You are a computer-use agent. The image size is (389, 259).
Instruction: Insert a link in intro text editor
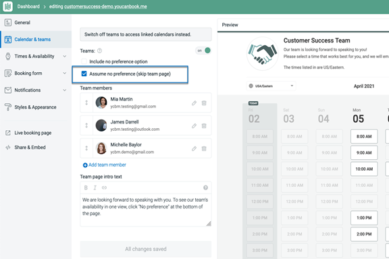(104, 188)
